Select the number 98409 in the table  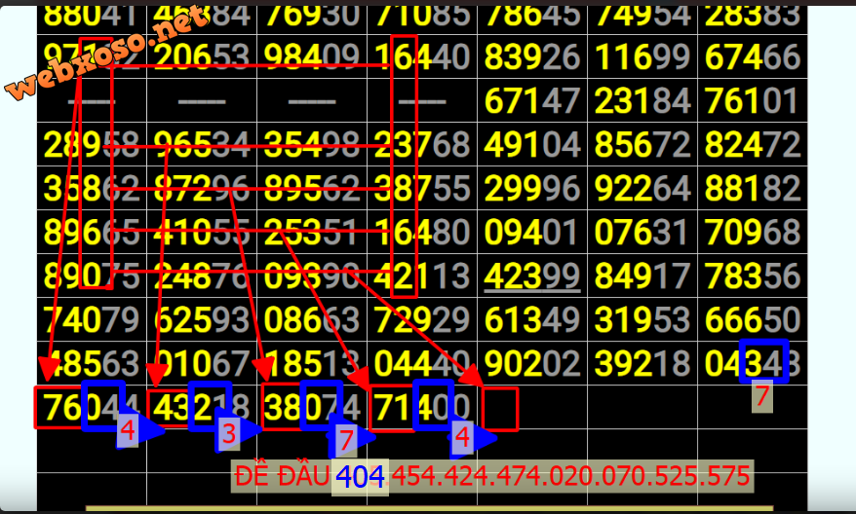tap(312, 56)
